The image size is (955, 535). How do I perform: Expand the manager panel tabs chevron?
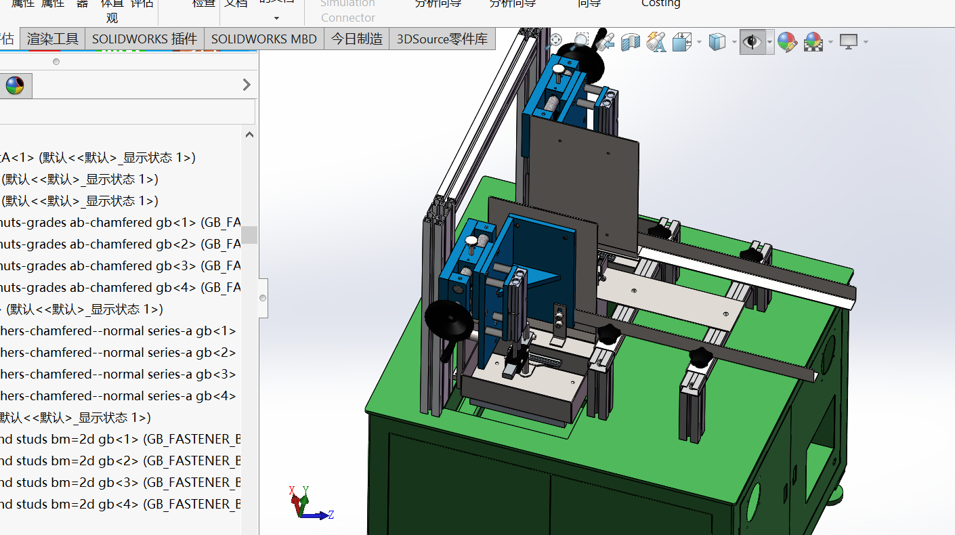pyautogui.click(x=247, y=85)
